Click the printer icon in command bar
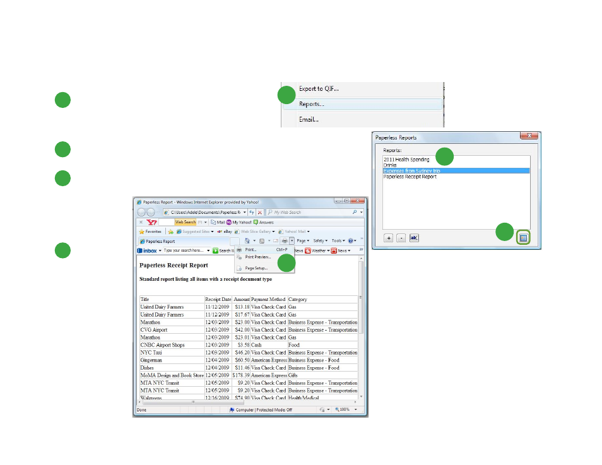602x465 pixels. [x=285, y=241]
